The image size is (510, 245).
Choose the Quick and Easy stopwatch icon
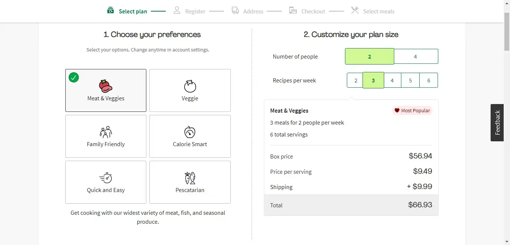pyautogui.click(x=106, y=178)
